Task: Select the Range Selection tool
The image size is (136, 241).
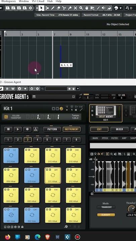Action: click(x=47, y=8)
